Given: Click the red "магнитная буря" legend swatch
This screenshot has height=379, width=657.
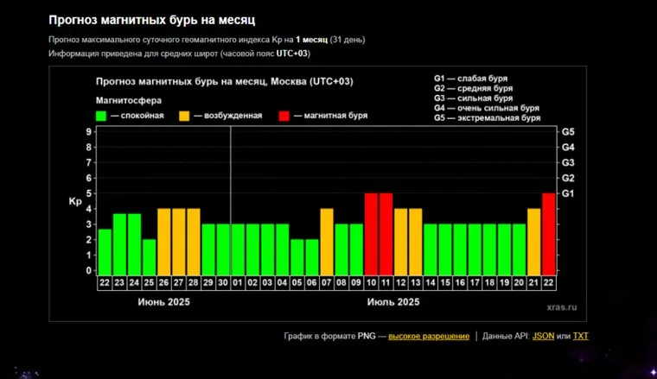Looking at the screenshot, I should point(285,116).
